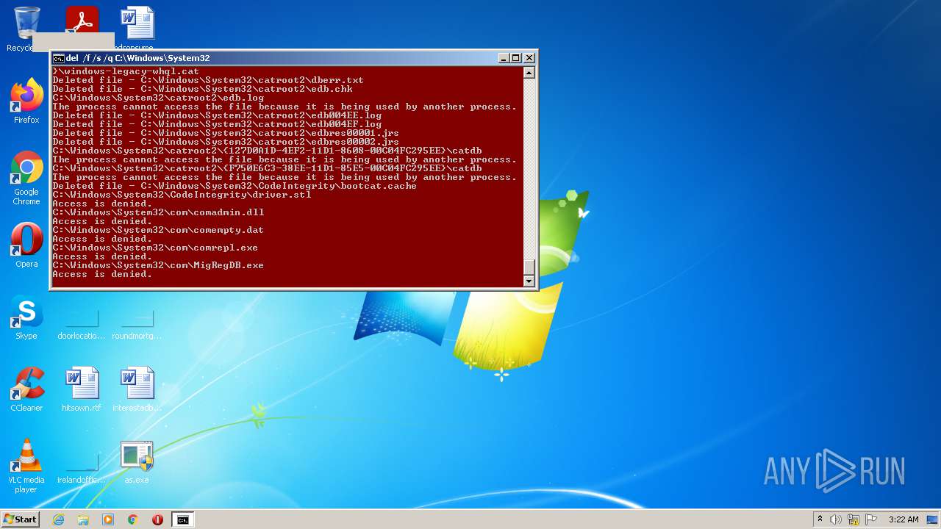Launch Opera from the desktop
Screen dimensions: 941x529
click(x=26, y=245)
